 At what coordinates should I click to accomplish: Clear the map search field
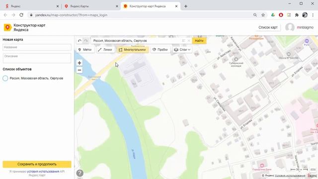(189, 41)
